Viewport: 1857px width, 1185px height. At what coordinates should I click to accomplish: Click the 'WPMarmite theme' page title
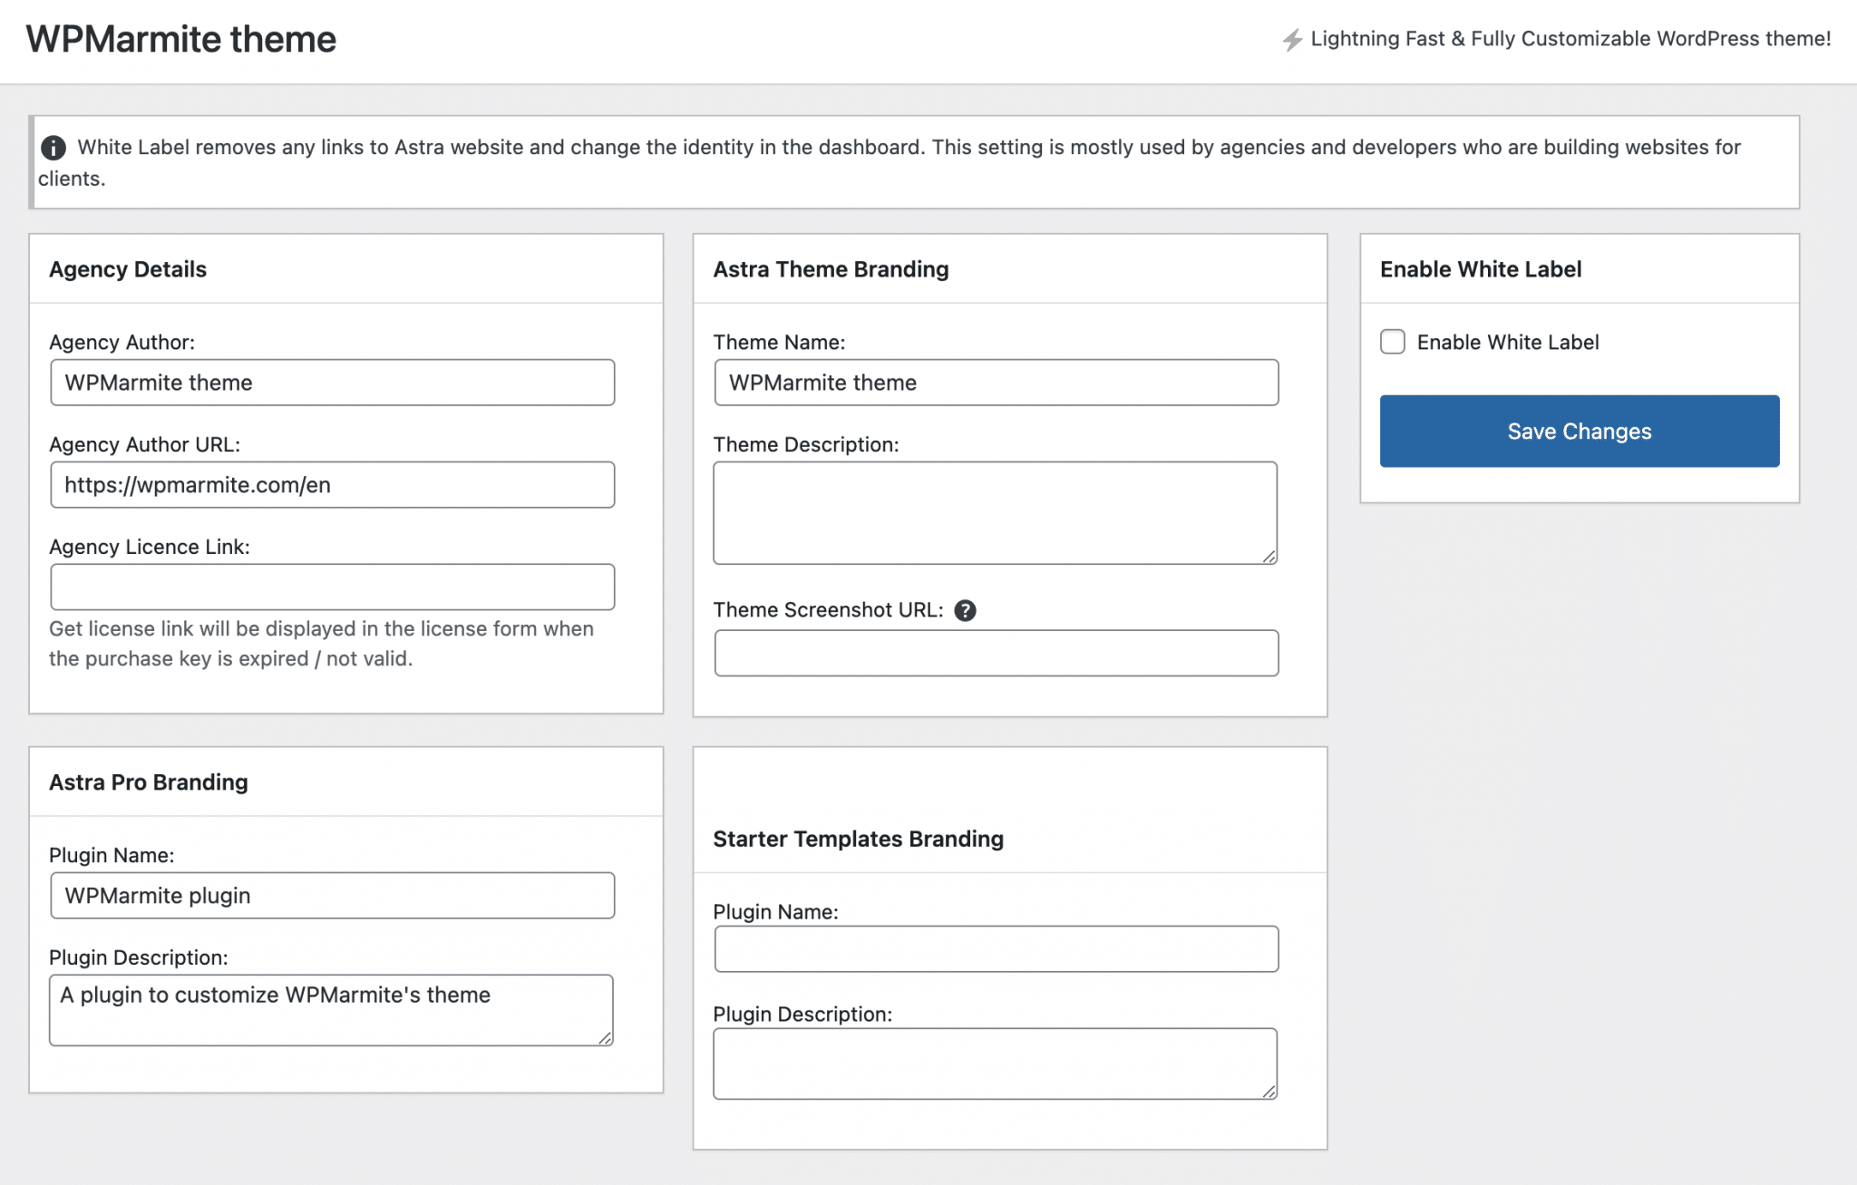coord(181,39)
